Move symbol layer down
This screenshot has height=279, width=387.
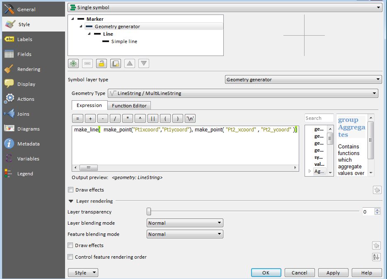[144, 63]
